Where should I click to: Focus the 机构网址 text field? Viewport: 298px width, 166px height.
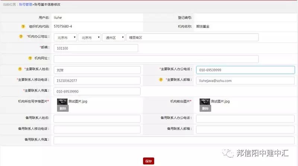click(156, 59)
